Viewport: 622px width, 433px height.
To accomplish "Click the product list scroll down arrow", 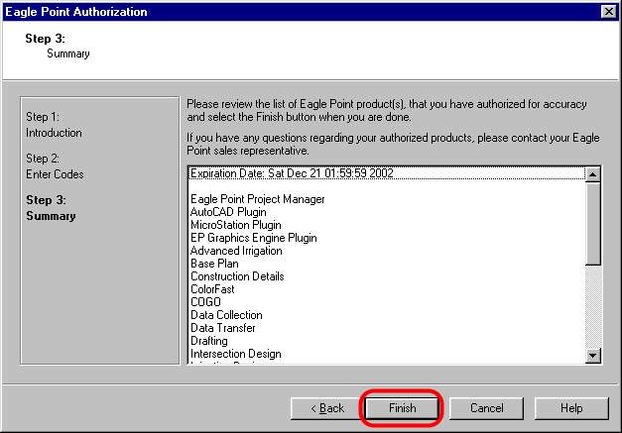I will 592,356.
